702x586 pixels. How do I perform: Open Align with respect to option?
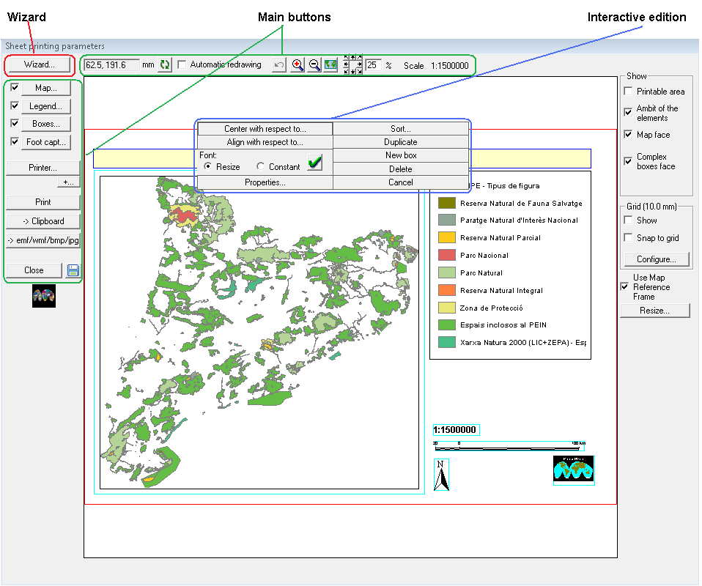click(265, 142)
